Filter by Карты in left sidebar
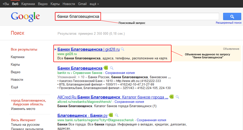Viewport: 243px width, 130px height. coord(15,65)
